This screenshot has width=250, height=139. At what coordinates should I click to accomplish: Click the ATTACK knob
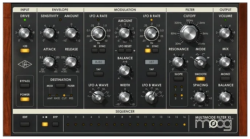pos(49,62)
